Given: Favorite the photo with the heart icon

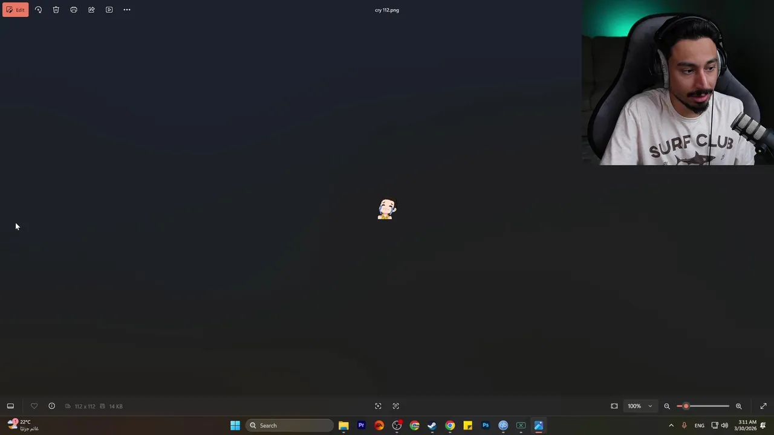Looking at the screenshot, I should (34, 406).
